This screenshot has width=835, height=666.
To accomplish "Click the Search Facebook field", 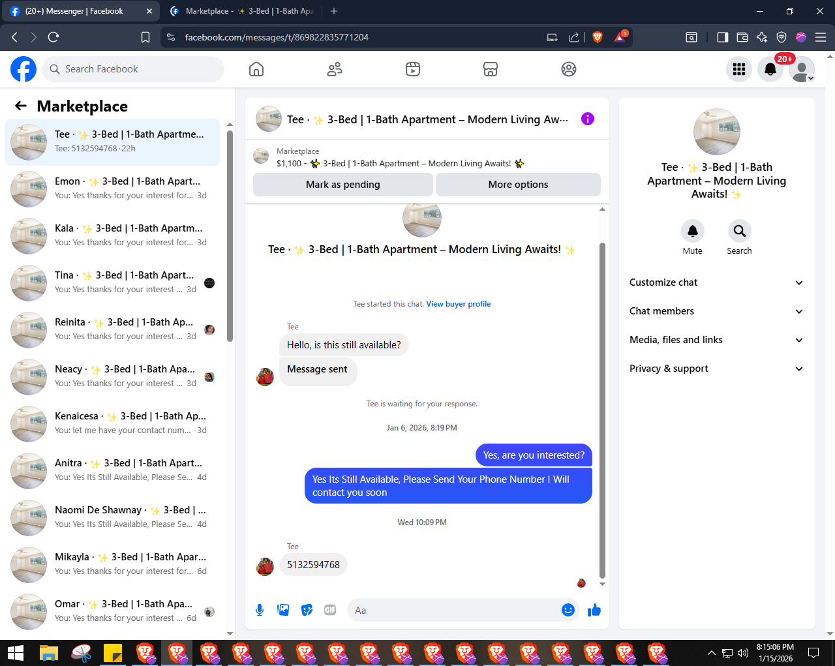I will coord(133,69).
